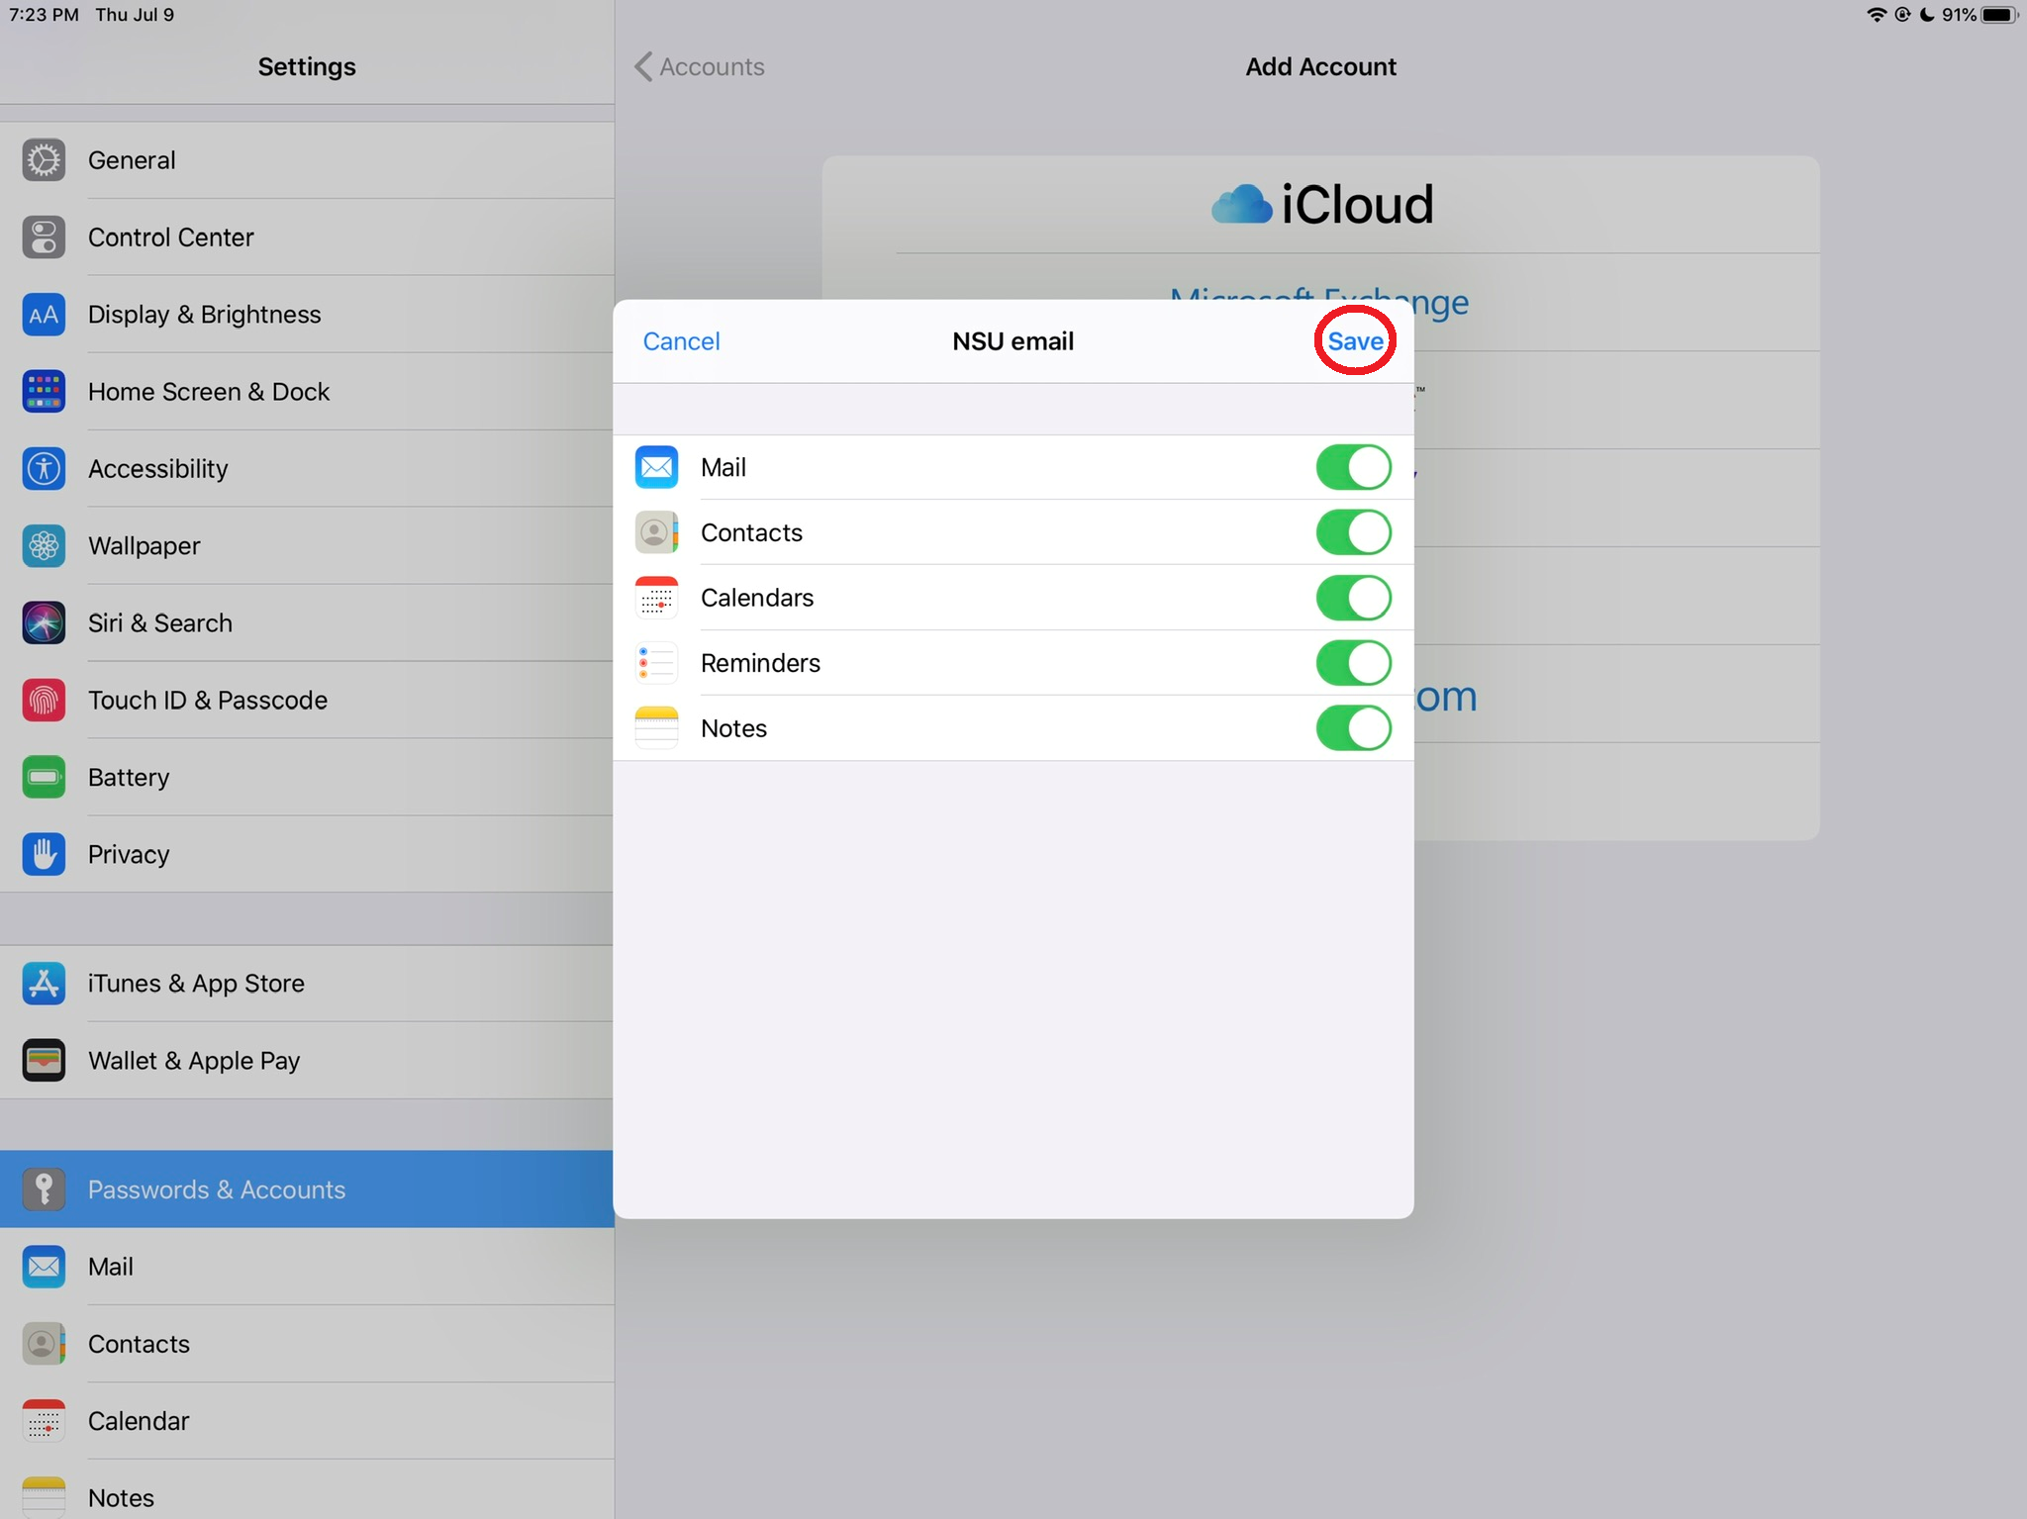Open the Privacy hand icon
Image resolution: width=2027 pixels, height=1519 pixels.
[x=44, y=855]
